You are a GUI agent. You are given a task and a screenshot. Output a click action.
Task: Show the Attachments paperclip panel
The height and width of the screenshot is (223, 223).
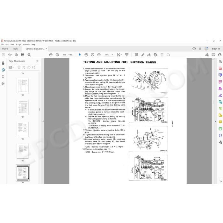[3, 83]
